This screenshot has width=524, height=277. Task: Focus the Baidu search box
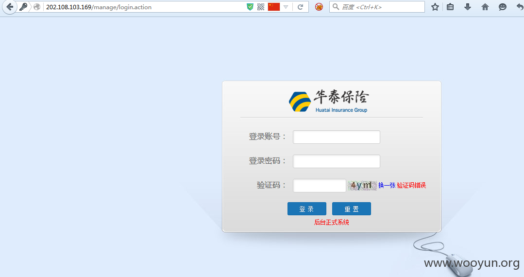pos(377,7)
